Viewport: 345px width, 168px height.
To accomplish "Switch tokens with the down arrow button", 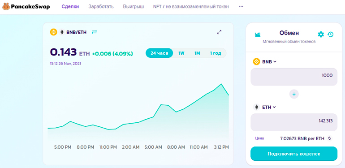I will (x=294, y=94).
